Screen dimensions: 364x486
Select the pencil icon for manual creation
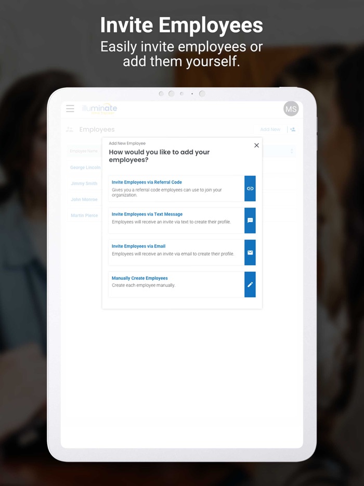pyautogui.click(x=250, y=285)
